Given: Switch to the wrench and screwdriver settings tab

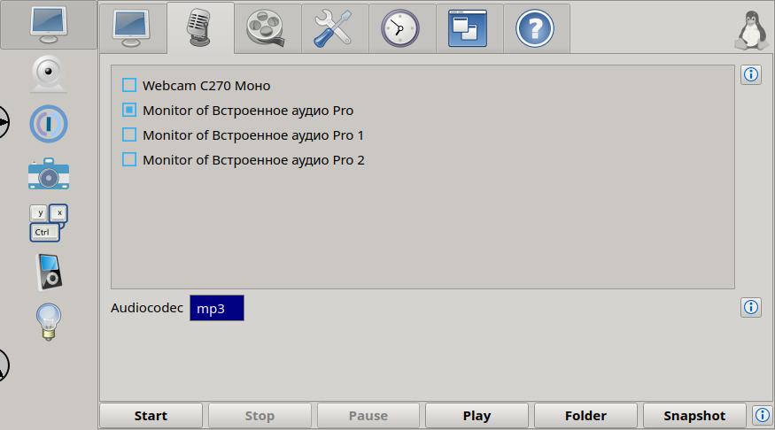Looking at the screenshot, I should coord(334,28).
